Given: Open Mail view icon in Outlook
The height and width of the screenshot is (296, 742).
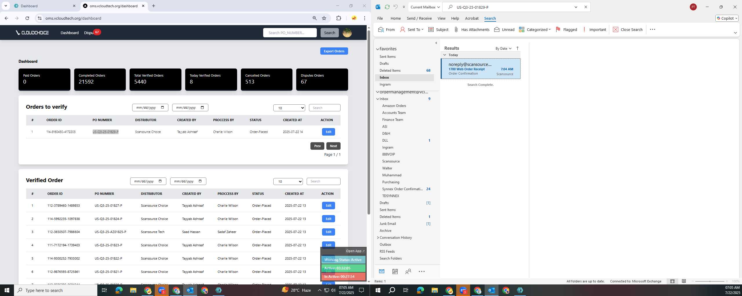Looking at the screenshot, I should click(382, 271).
